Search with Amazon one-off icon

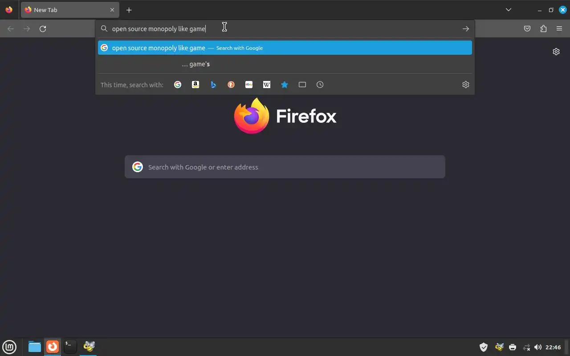195,85
